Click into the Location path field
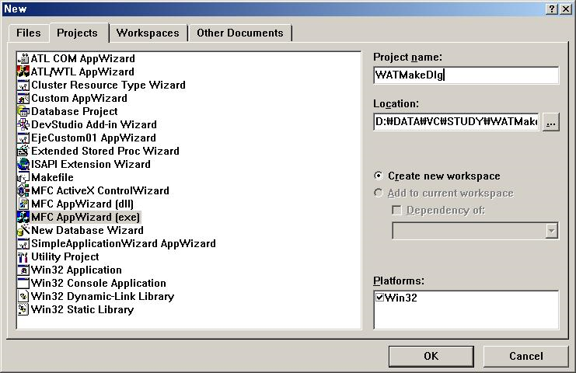576x373 pixels. [x=456, y=121]
